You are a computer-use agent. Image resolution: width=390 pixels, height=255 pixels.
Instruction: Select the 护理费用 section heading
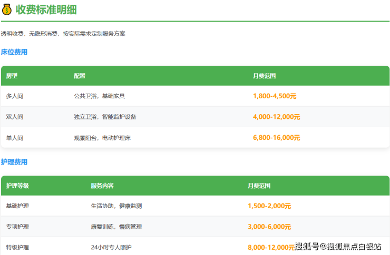[14, 162]
